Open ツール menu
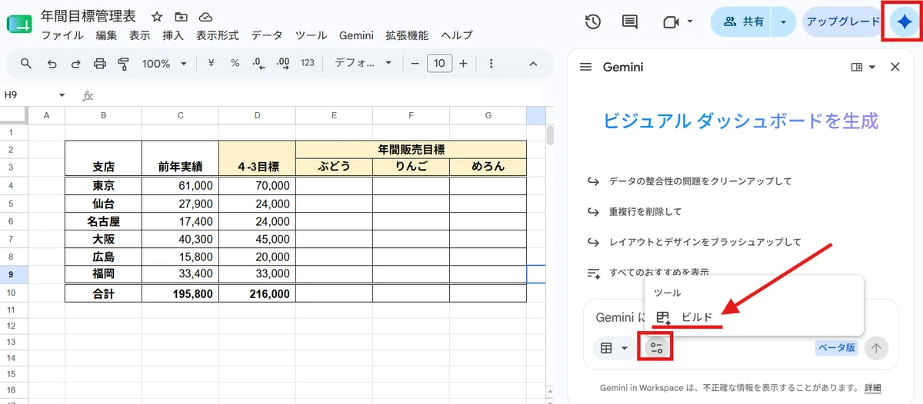The width and height of the screenshot is (923, 404). 312,35
